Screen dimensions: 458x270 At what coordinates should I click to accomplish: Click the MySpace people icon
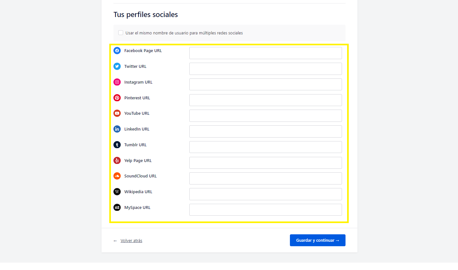(x=117, y=207)
